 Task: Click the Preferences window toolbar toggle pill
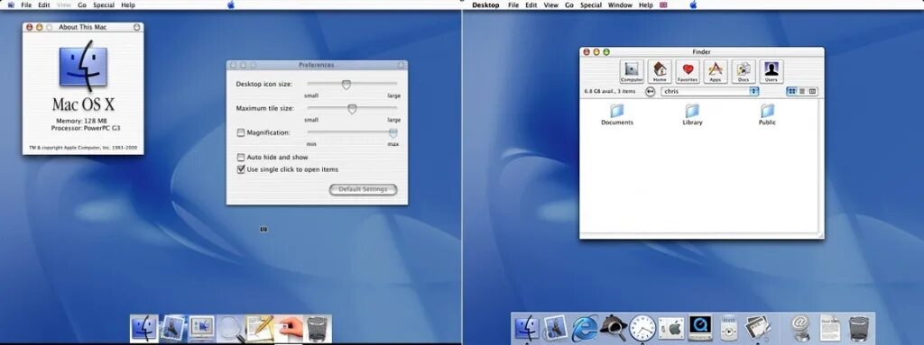[x=400, y=65]
